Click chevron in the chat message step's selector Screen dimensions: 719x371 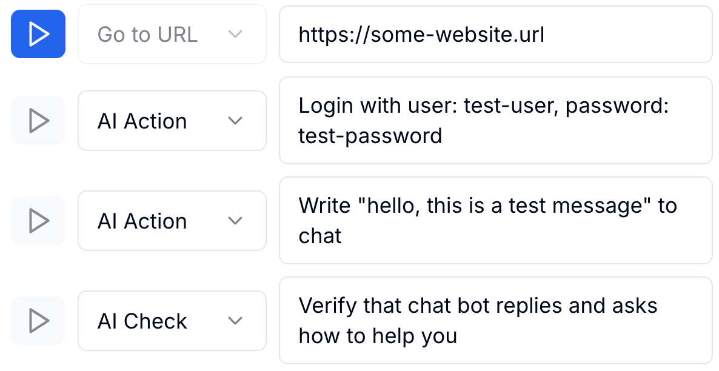point(235,221)
